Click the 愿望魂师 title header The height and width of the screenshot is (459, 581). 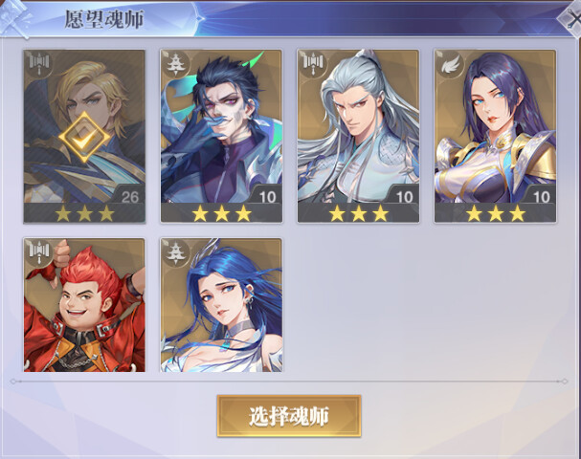[104, 19]
